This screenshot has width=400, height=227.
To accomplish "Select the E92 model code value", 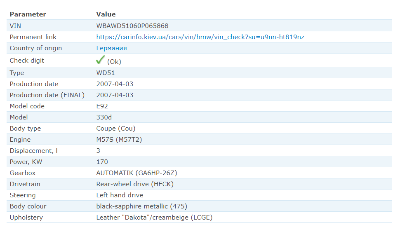I will tap(102, 106).
